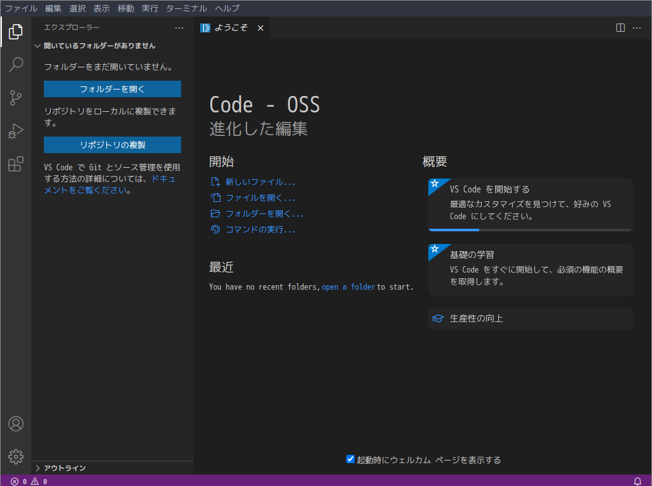Split the editor to the right

point(620,28)
